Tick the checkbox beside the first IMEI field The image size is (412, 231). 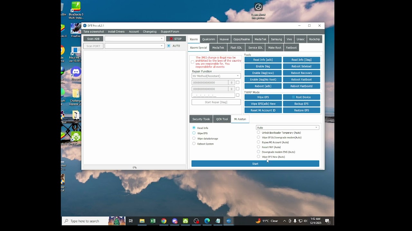coord(238,82)
